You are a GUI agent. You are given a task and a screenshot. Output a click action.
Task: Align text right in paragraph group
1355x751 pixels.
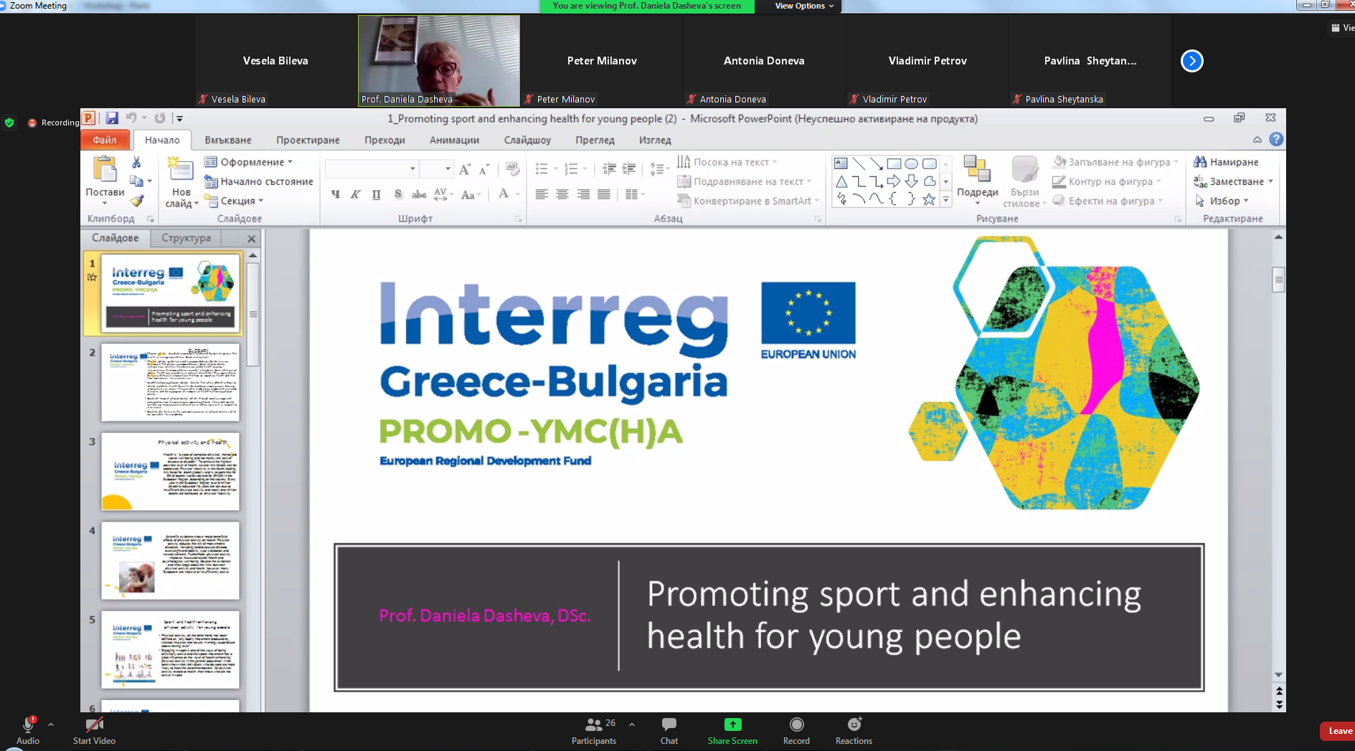583,194
